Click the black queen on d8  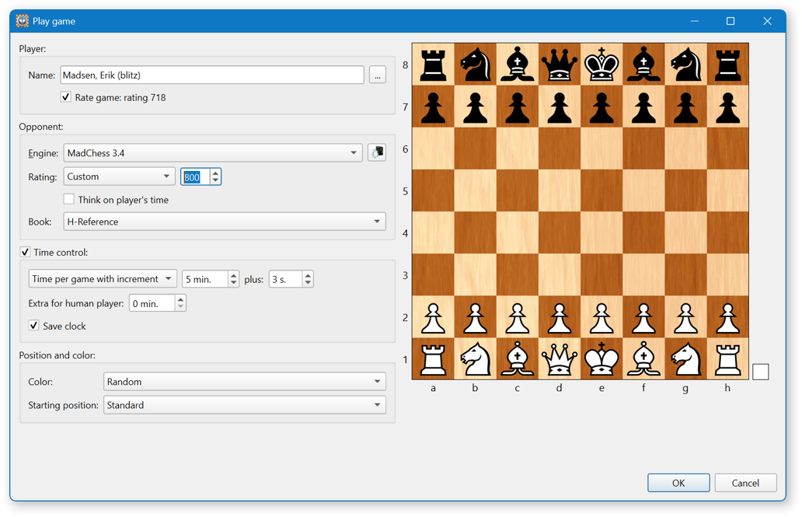pos(560,65)
